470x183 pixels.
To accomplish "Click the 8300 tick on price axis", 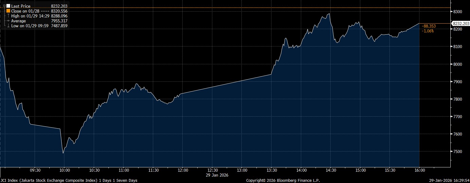I will point(457,12).
